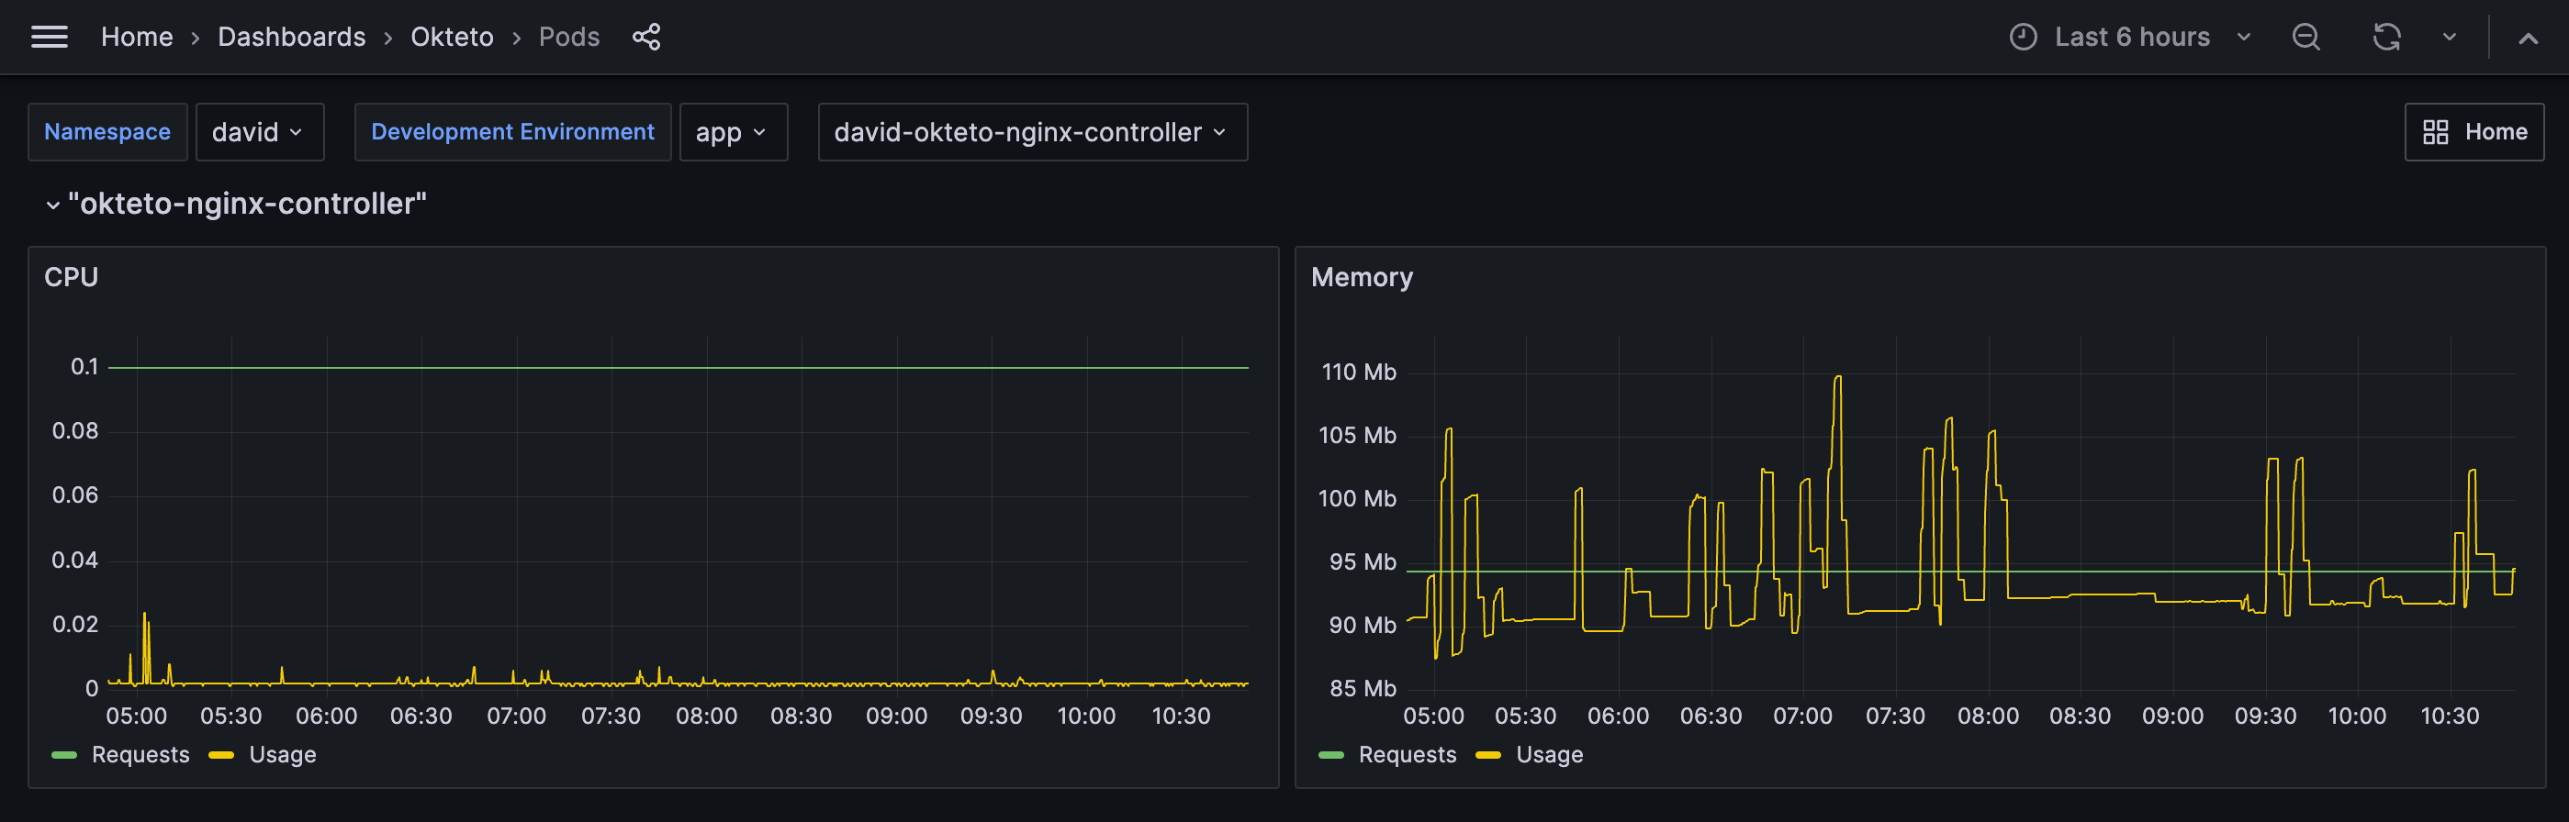Viewport: 2569px width, 822px height.
Task: Open david-okteto-nginx-controller pod dropdown
Action: click(1031, 132)
